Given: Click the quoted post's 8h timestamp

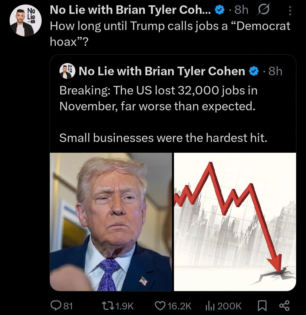Looking at the screenshot, I should point(275,71).
